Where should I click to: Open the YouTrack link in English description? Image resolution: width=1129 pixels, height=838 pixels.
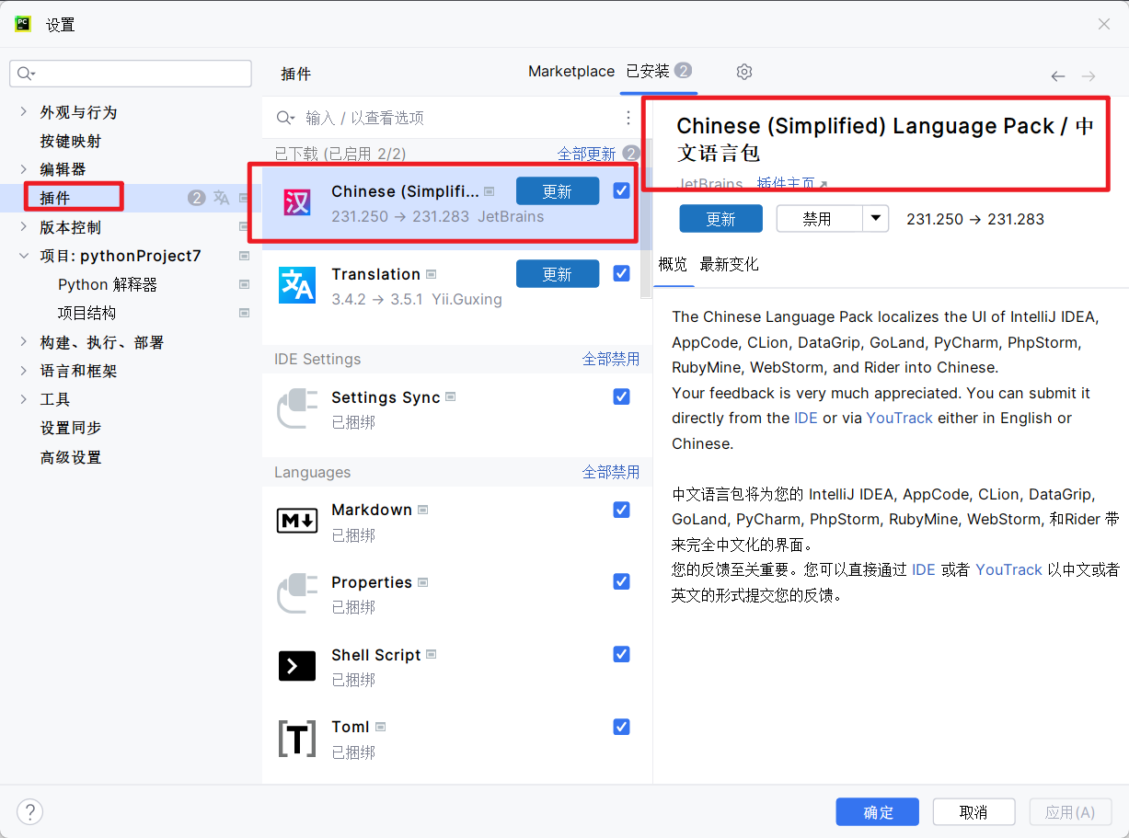point(899,418)
